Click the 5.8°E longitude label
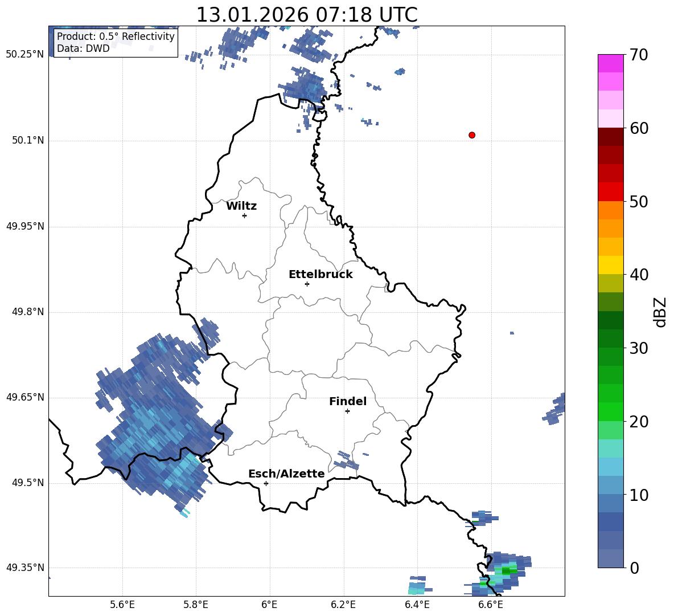 tap(196, 605)
